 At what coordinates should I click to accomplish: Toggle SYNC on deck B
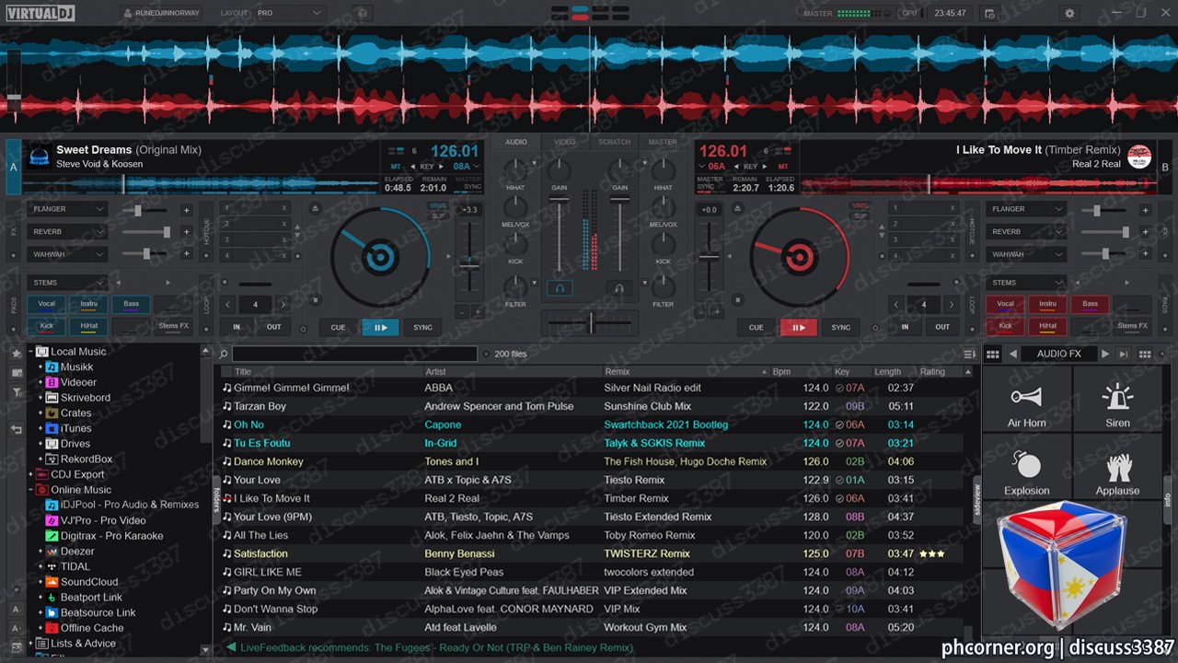coord(841,327)
